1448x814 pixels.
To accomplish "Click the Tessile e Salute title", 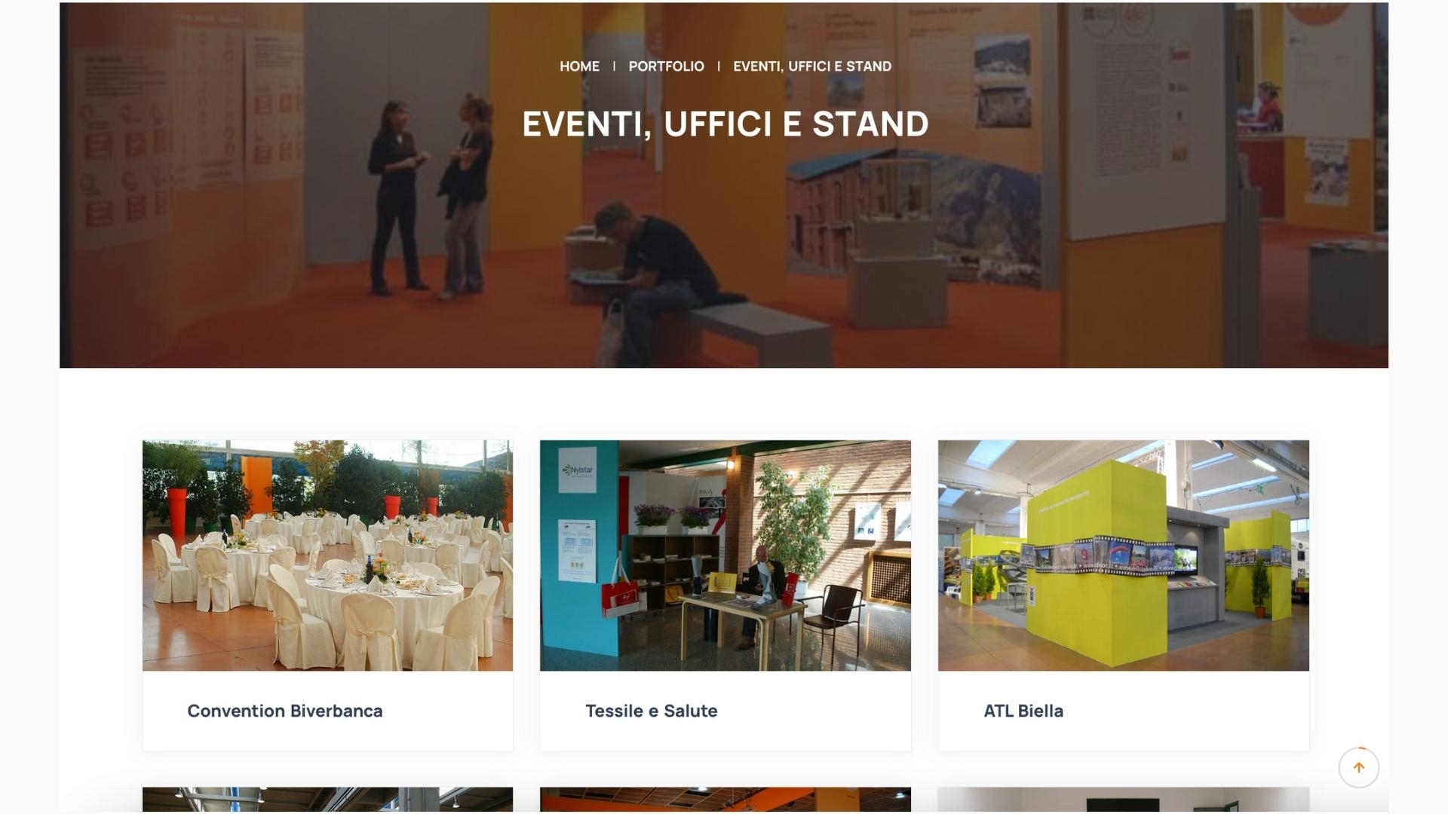I will (x=652, y=711).
